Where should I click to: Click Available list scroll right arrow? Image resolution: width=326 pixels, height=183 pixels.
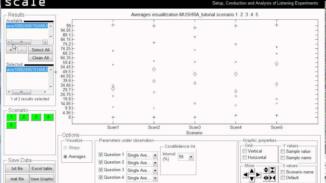click(45, 42)
